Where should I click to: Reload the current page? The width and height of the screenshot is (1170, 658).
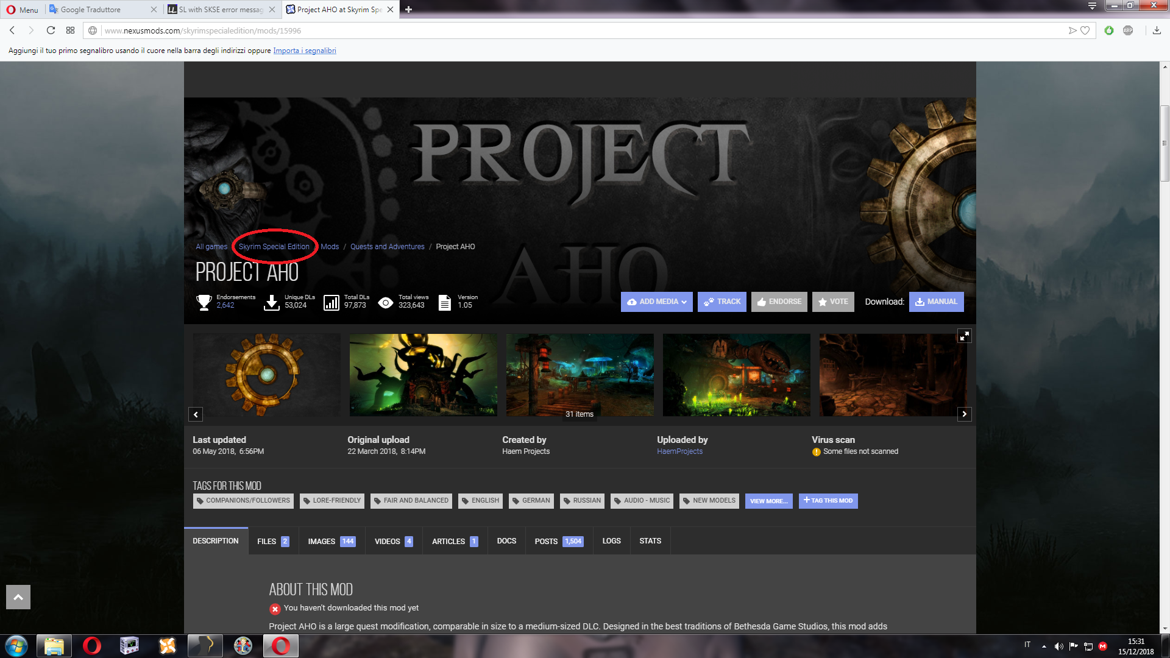[51, 30]
